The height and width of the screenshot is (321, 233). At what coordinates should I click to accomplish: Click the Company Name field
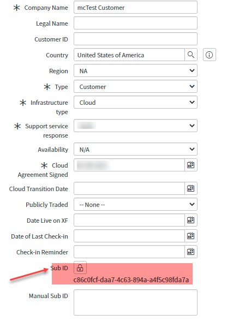[135, 8]
